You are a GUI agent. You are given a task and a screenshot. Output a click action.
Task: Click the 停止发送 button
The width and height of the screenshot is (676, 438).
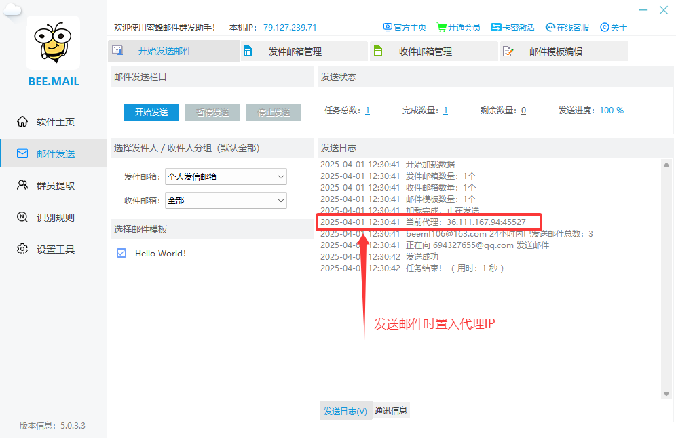274,112
